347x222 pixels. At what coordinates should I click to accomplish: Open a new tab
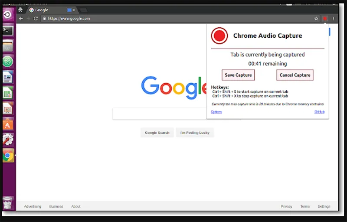[x=83, y=10]
